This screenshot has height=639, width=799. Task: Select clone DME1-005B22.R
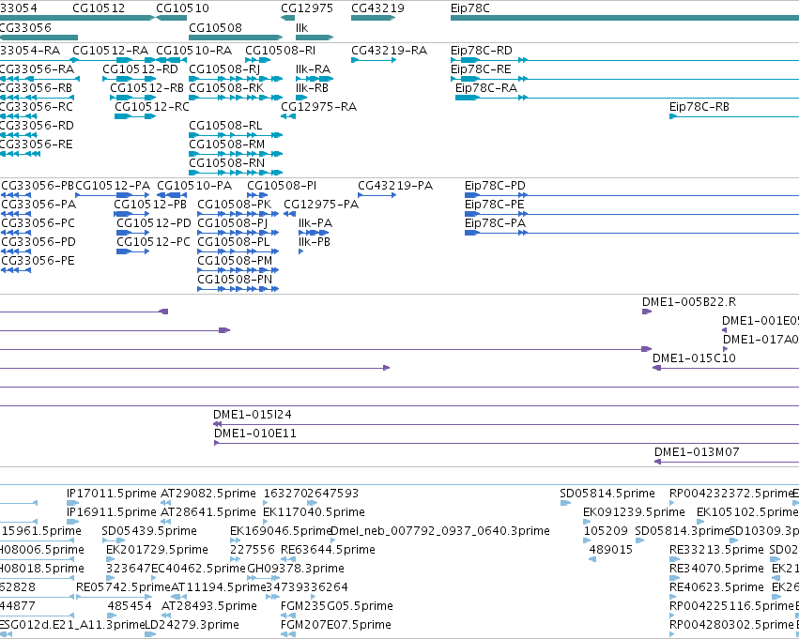point(689,302)
